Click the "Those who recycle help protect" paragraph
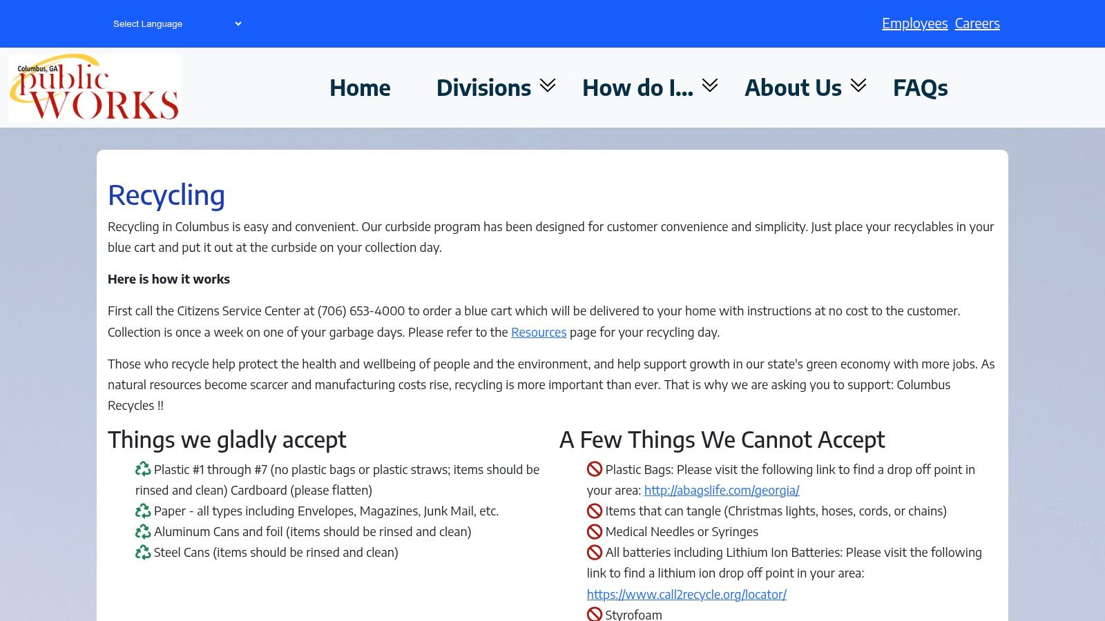Viewport: 1105px width, 621px height. (x=551, y=384)
